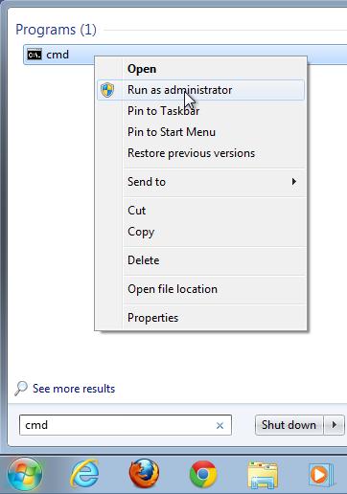Clear the search box with the X
The image size is (347, 494).
[220, 425]
